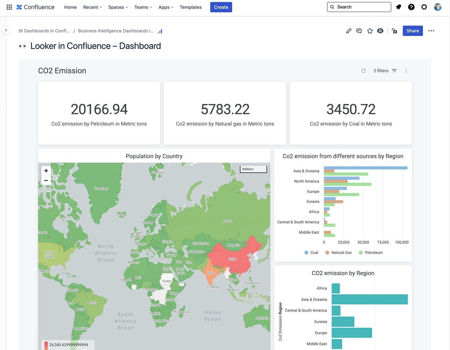Click the map legend value 26,340.63
Image resolution: width=450 pixels, height=350 pixels.
pos(69,345)
